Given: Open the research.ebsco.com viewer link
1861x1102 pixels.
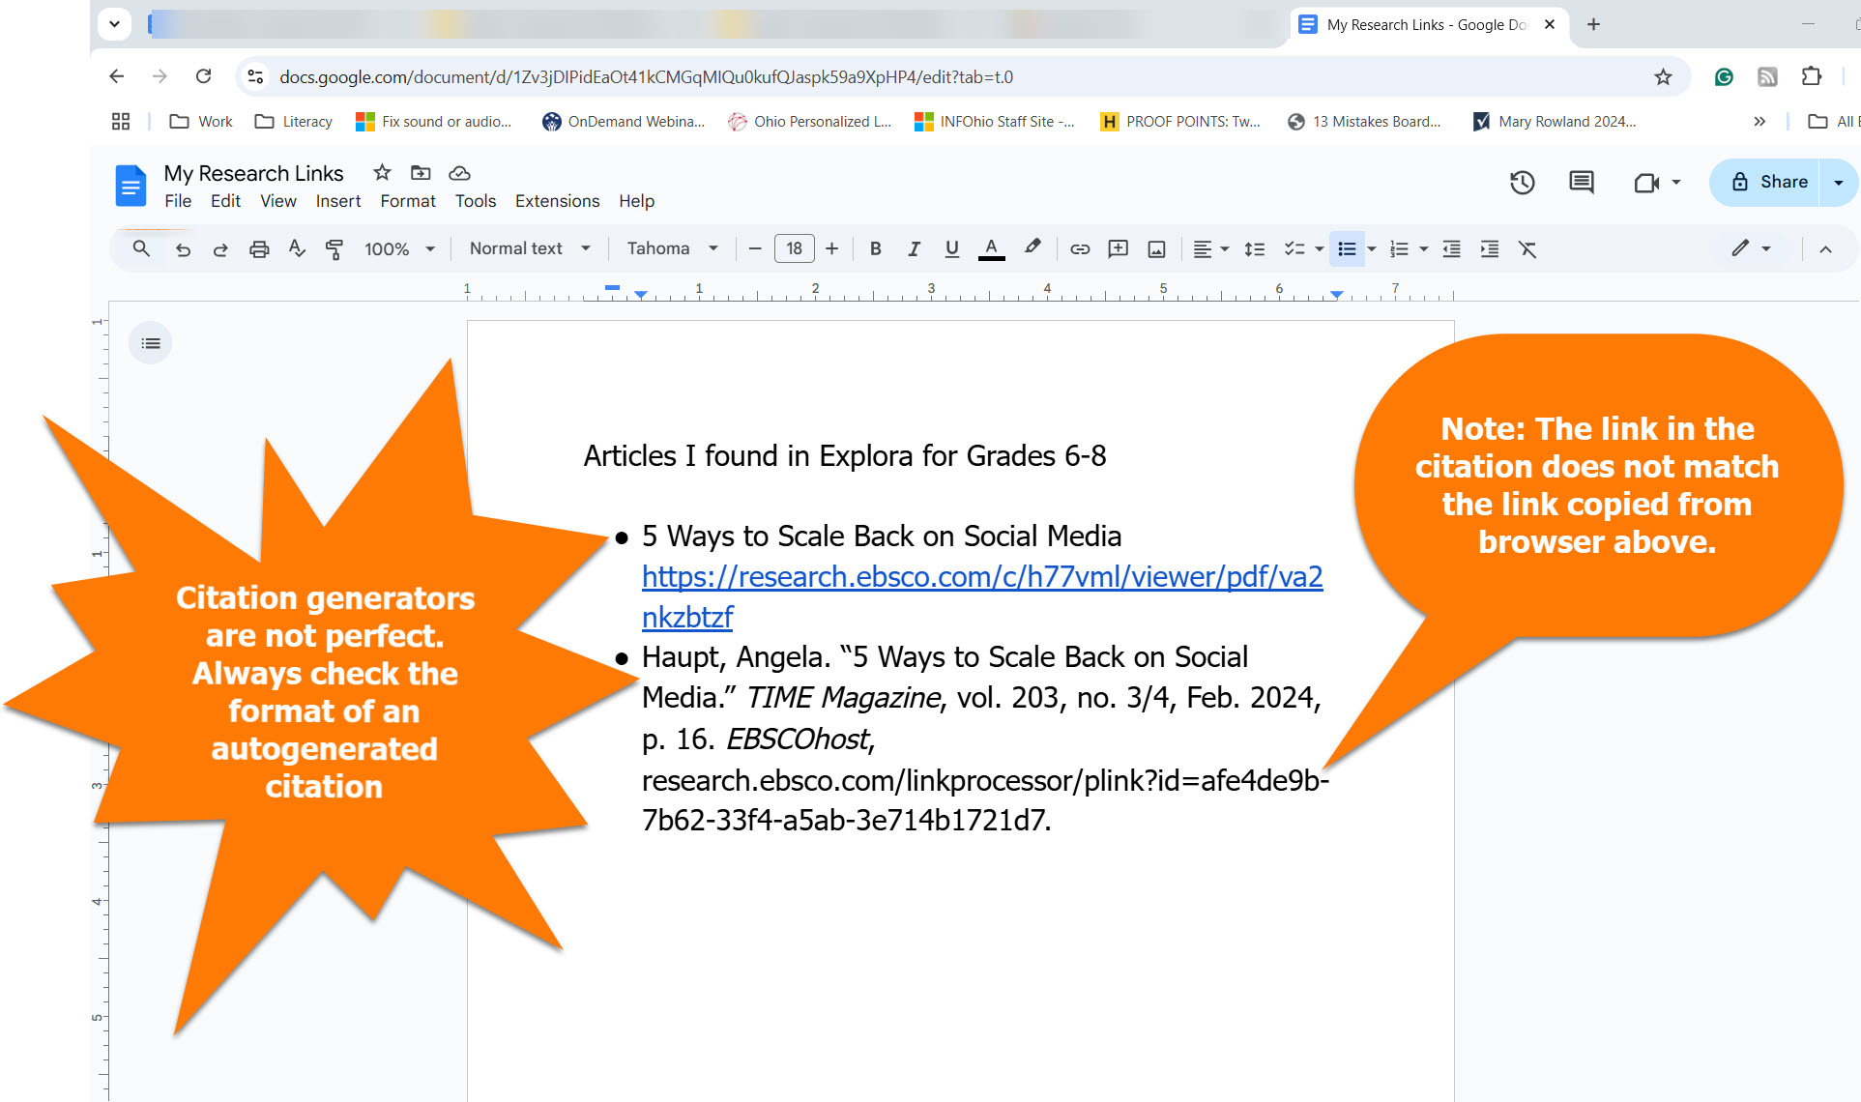Looking at the screenshot, I should coord(981,596).
